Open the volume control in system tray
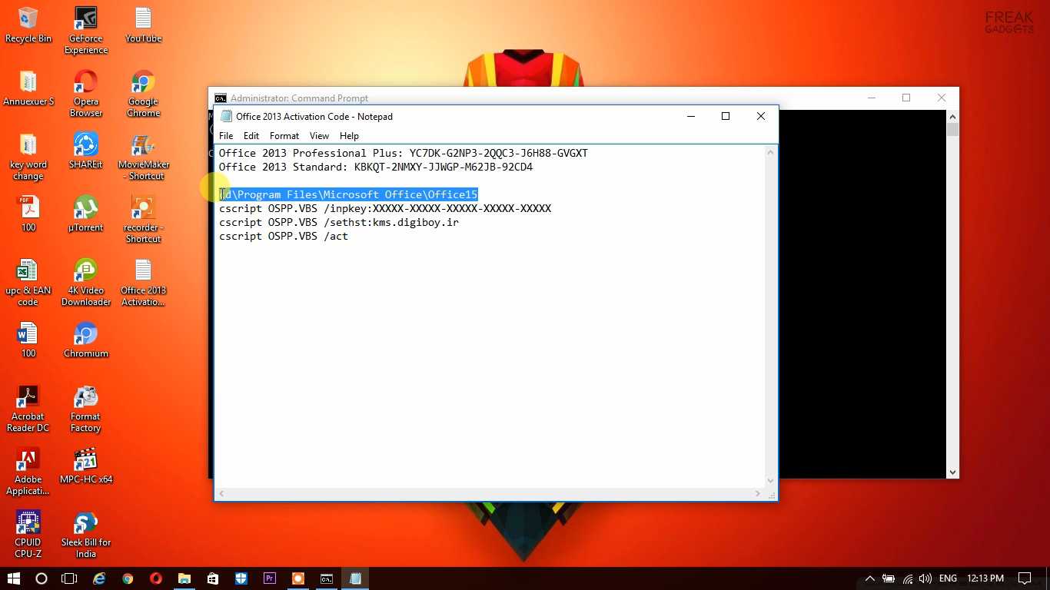 coord(925,578)
